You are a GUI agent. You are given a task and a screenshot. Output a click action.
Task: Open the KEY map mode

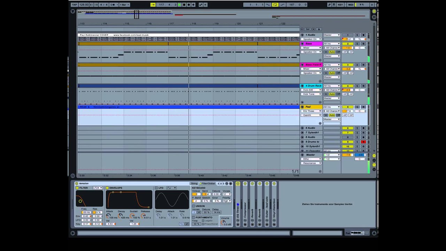tap(340, 5)
